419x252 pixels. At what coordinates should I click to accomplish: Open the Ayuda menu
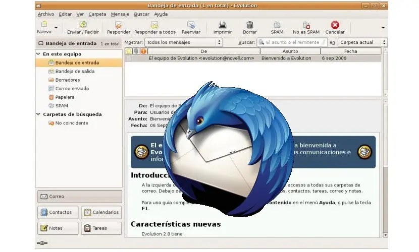(x=161, y=14)
